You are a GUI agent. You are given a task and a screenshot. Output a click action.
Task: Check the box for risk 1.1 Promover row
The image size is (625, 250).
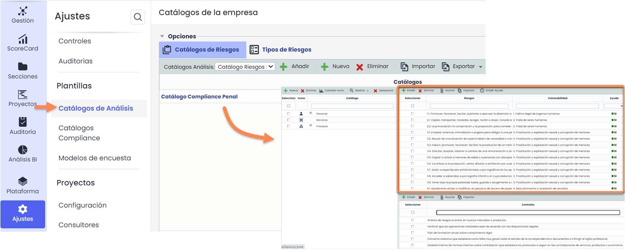[412, 114]
